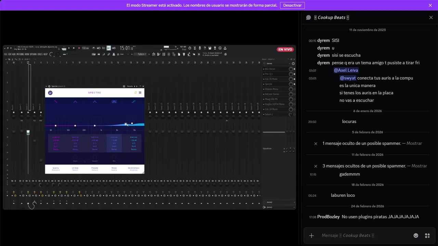The width and height of the screenshot is (438, 246).
Task: Open Spectre De-Emphasis option
Action: (x=133, y=169)
